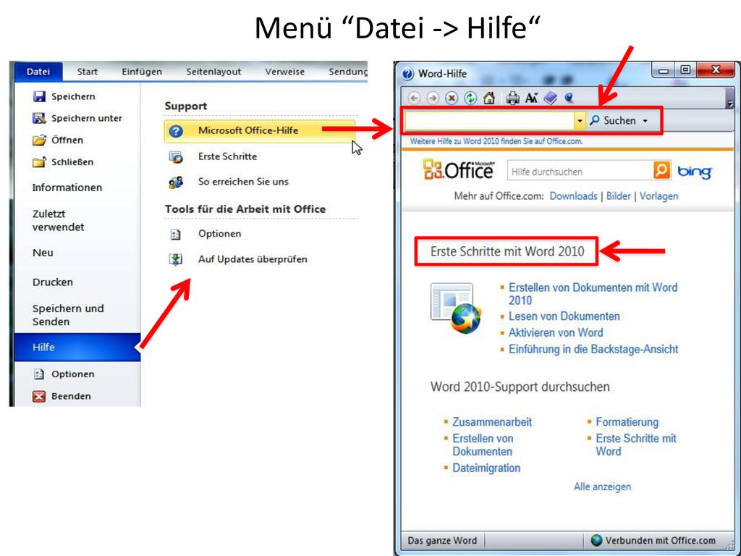
Task: Open Einführung in die Backstage-Ansicht
Action: pos(593,350)
